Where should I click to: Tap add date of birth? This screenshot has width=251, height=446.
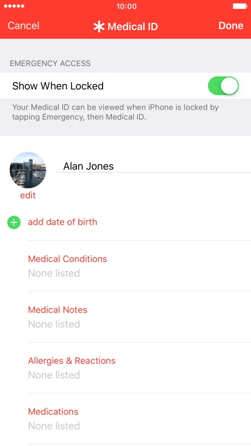click(x=63, y=222)
